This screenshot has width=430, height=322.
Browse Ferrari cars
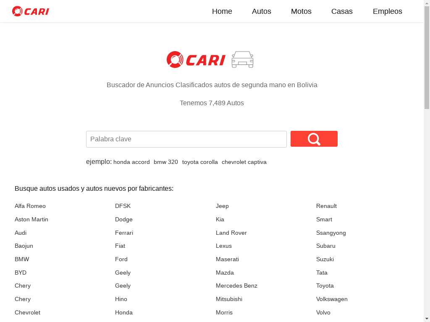point(124,233)
